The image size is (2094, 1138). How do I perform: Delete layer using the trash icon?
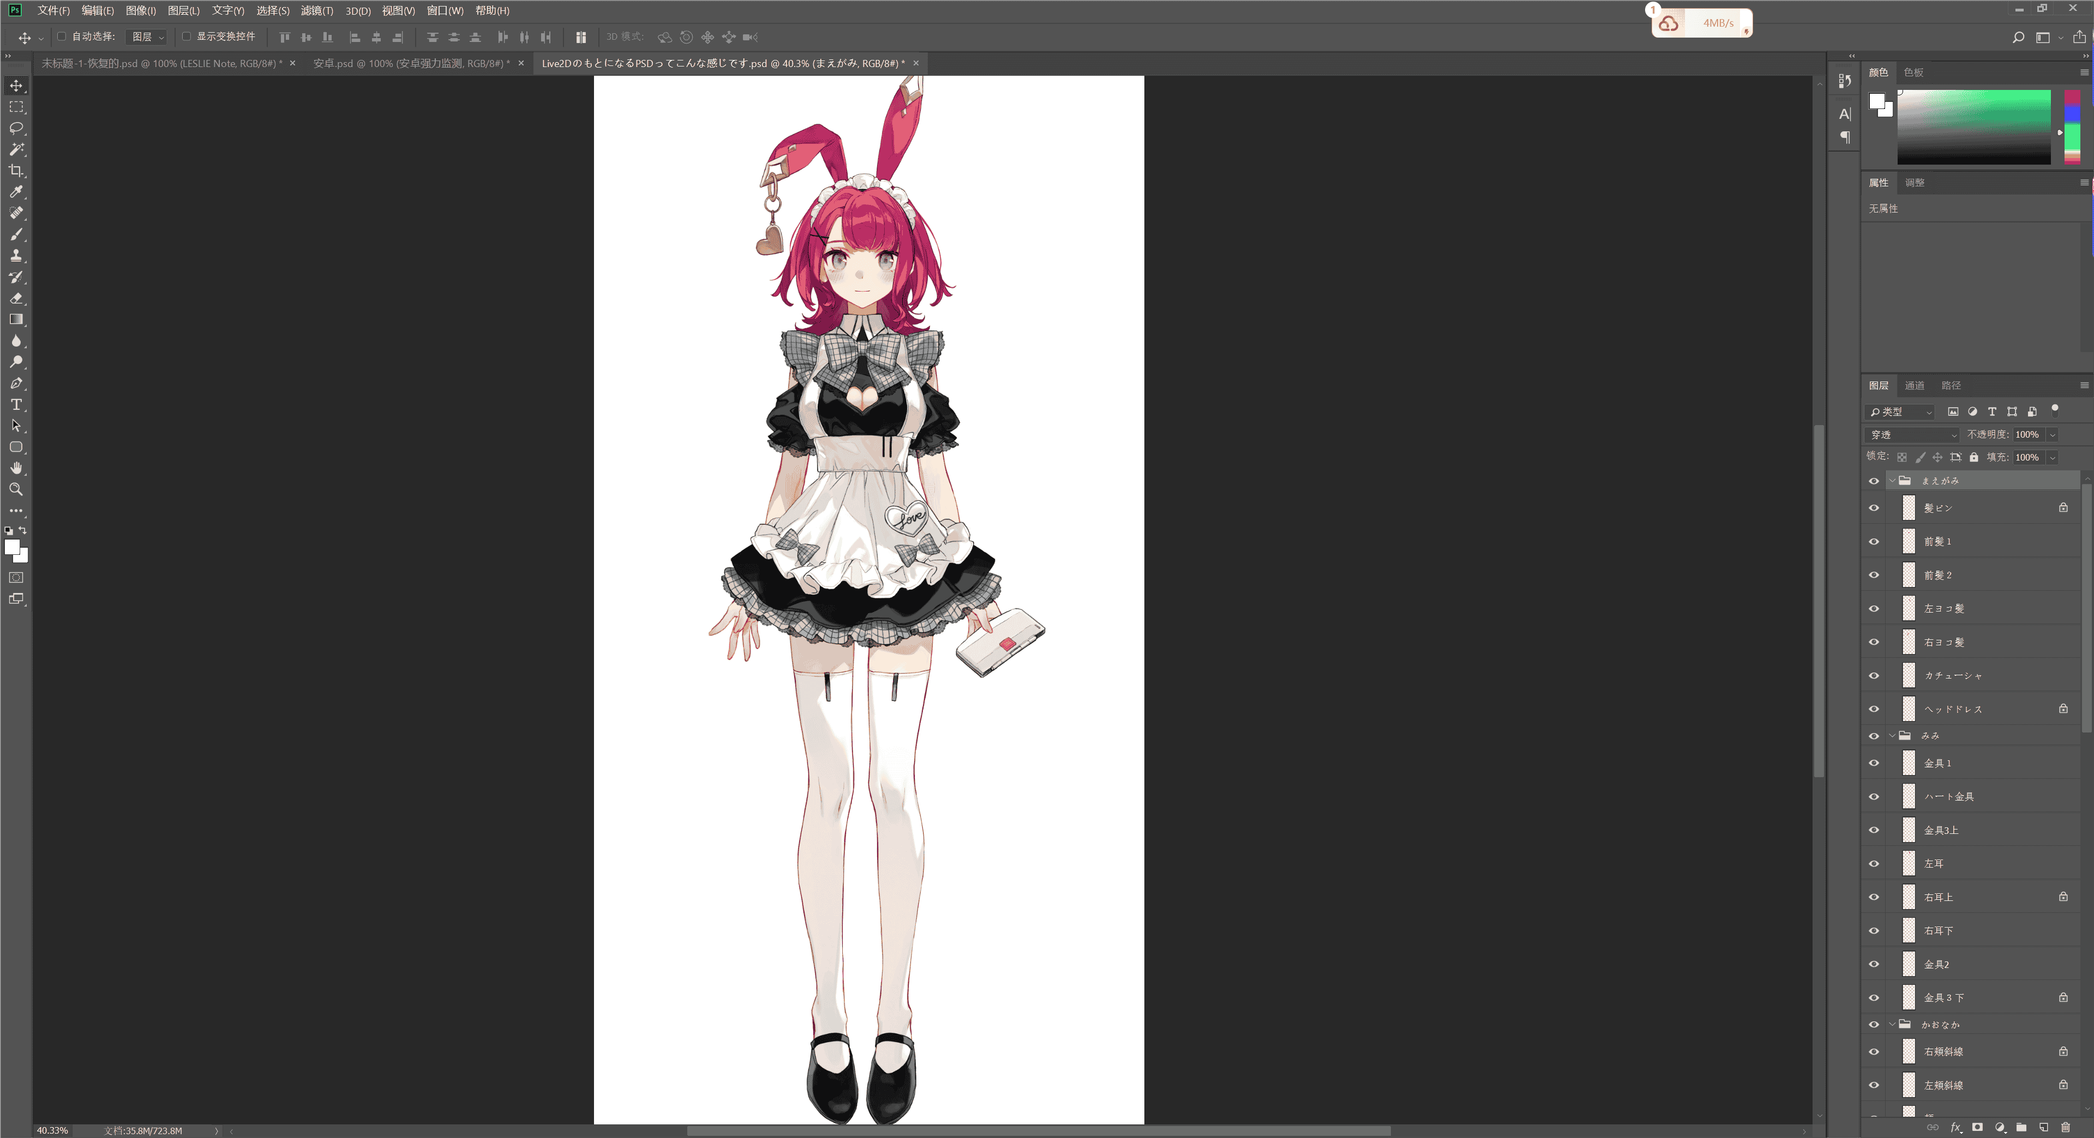tap(2066, 1127)
